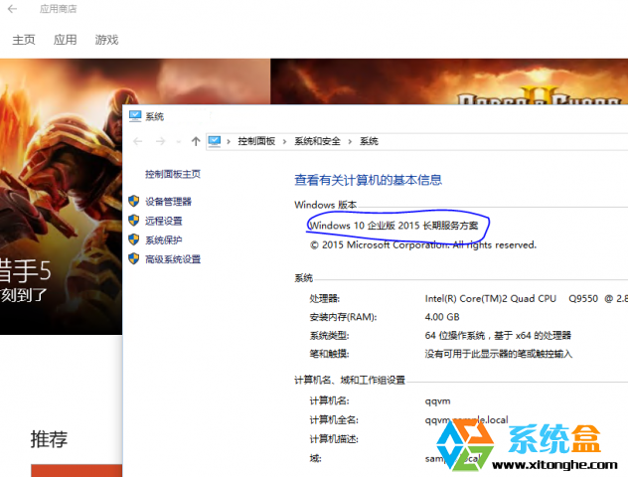Select 控制面板 breadcrumb
The height and width of the screenshot is (477, 628).
coord(256,141)
